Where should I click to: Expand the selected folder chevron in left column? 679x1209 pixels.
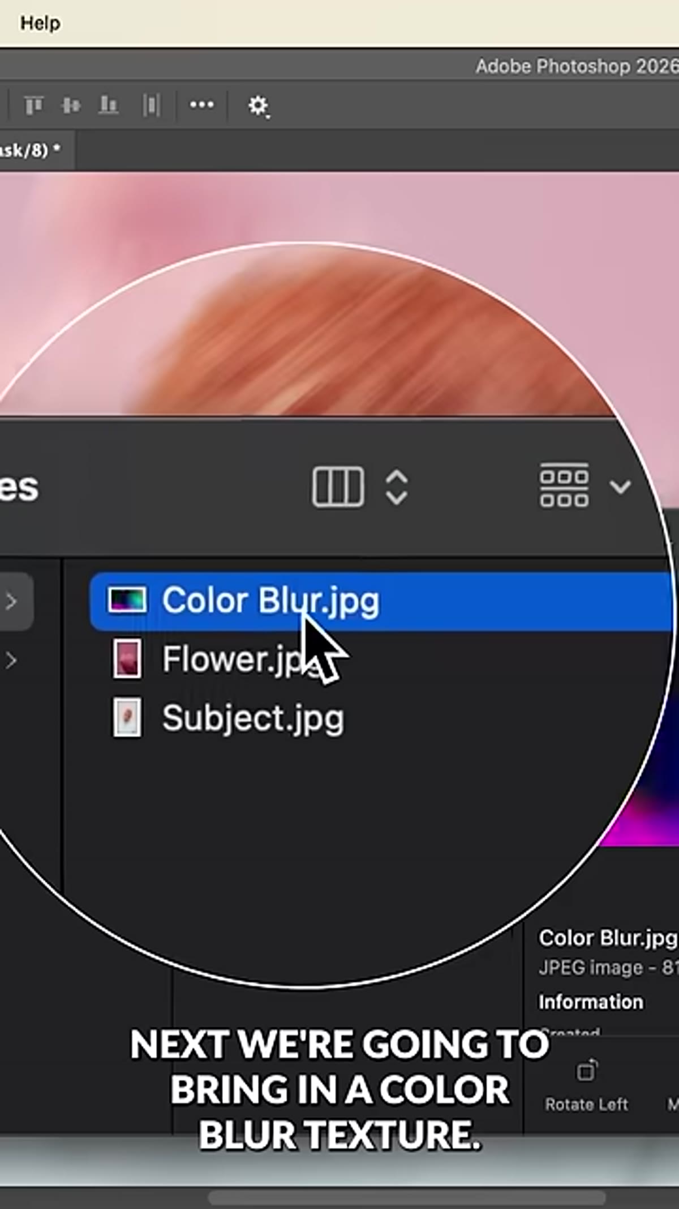click(x=11, y=601)
